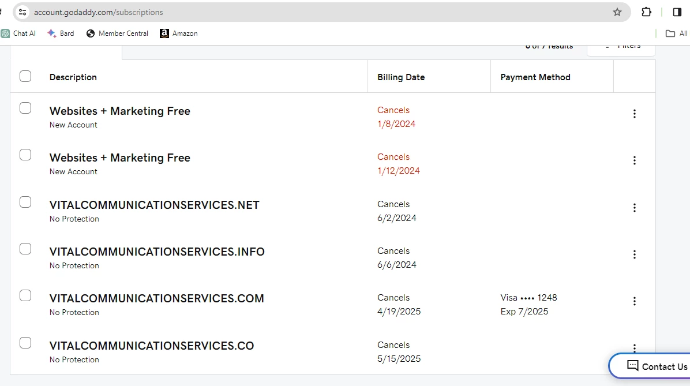Click the address bar URL field
Screen dimensions: 690x386
(x=288, y=12)
